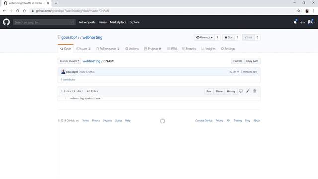
Task: Open the commit hash link
Action: [234, 72]
